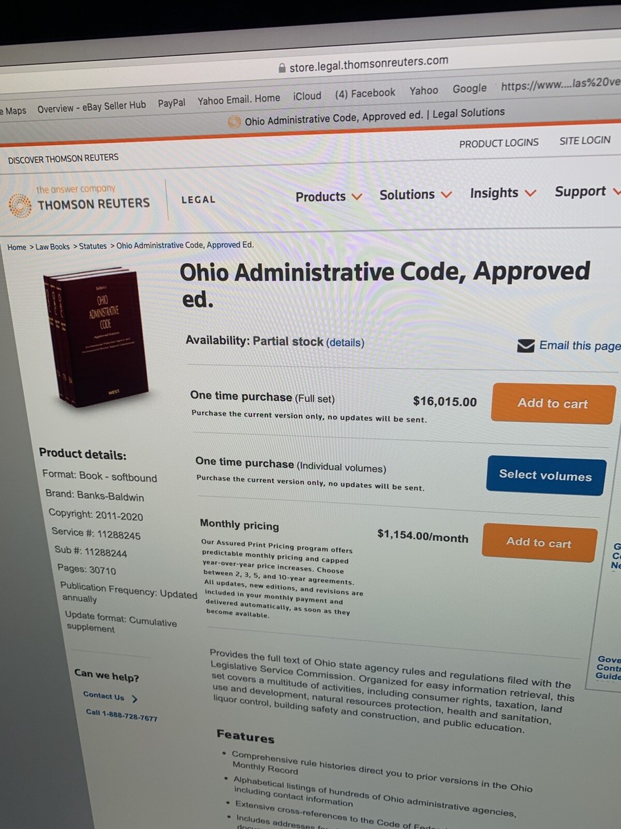
Task: Click the padlock icon in address bar
Action: click(x=282, y=68)
